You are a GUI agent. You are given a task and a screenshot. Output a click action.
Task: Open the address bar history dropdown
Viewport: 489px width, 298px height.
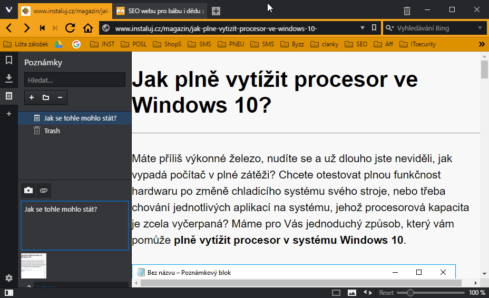(363, 28)
